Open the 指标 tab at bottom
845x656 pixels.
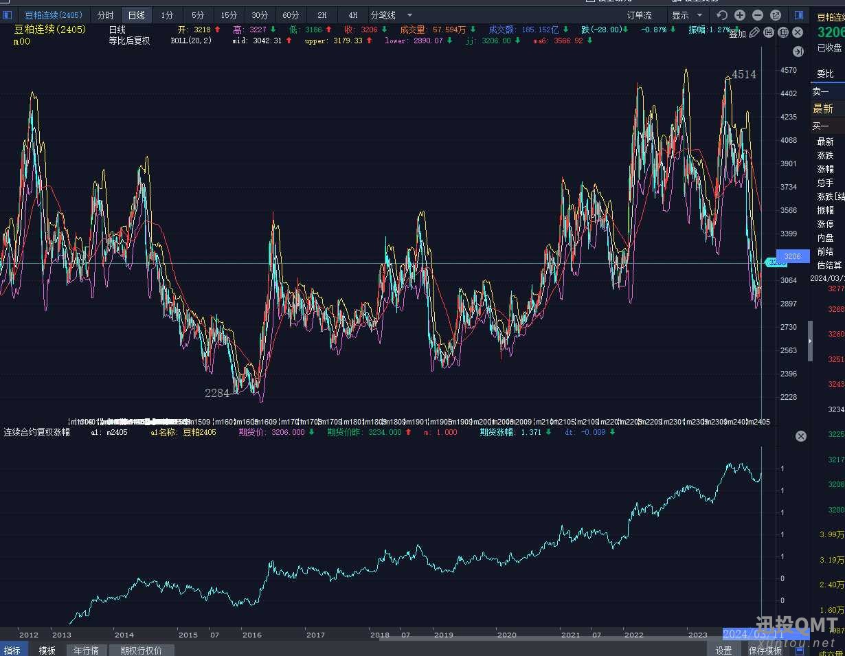coord(12,650)
